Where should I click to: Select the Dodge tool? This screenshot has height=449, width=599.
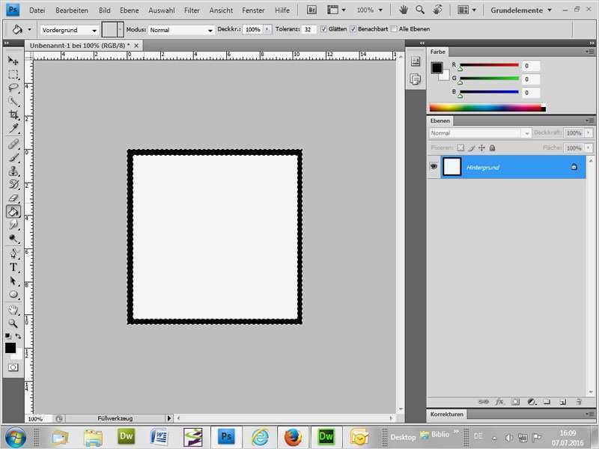click(x=13, y=239)
